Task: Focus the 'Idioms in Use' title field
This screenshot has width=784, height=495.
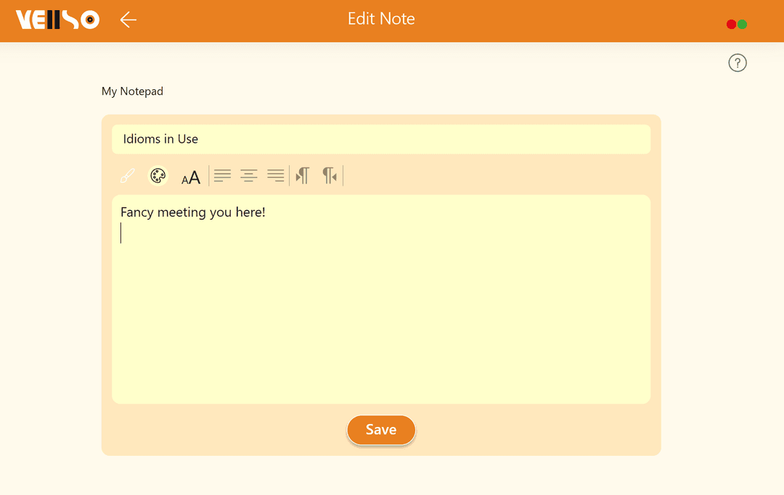Action: (381, 139)
